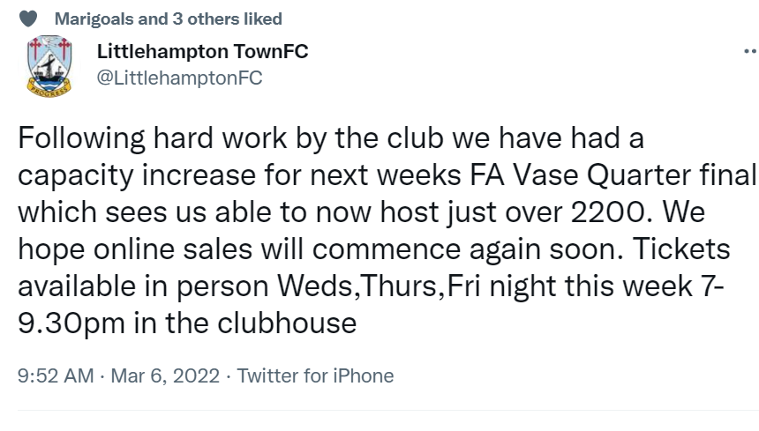Click "online sales" phrase in tweet
Viewport: 759px width, 431px height.
pyautogui.click(x=173, y=249)
